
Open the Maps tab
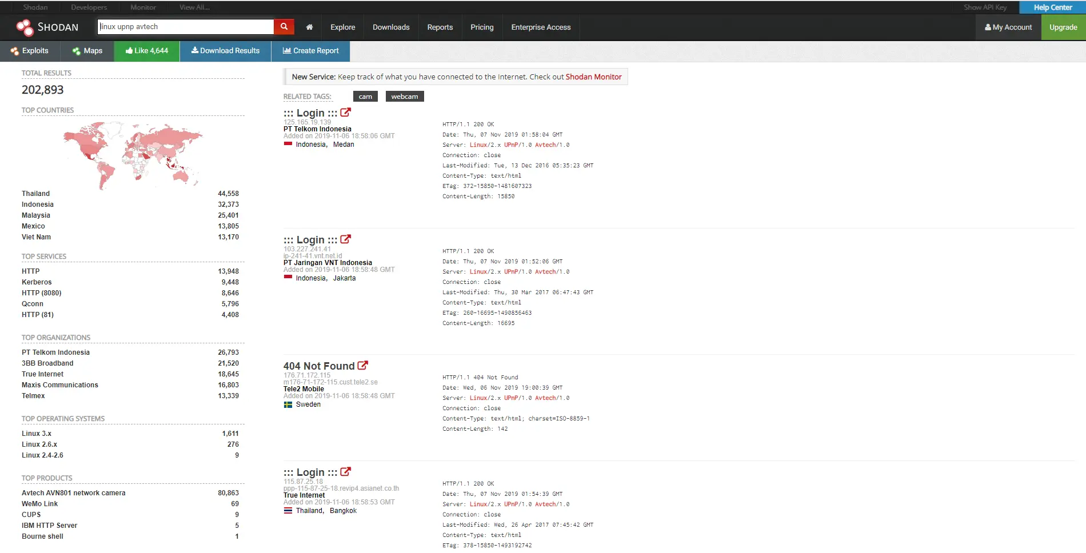tap(87, 51)
